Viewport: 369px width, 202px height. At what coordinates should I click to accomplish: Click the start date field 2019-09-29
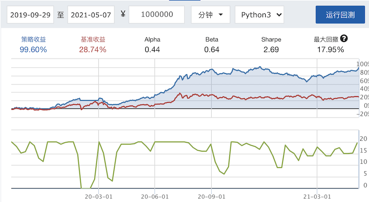point(31,15)
